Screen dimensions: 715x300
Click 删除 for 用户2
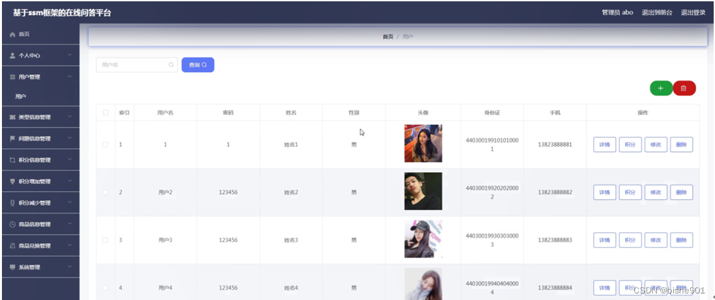pyautogui.click(x=682, y=193)
